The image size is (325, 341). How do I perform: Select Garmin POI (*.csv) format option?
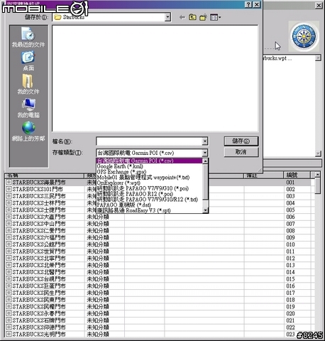(x=149, y=161)
